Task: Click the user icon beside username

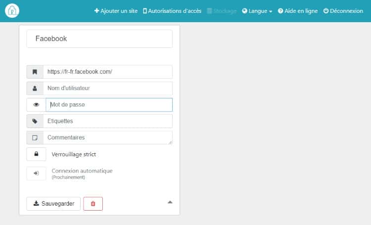Action: point(35,88)
